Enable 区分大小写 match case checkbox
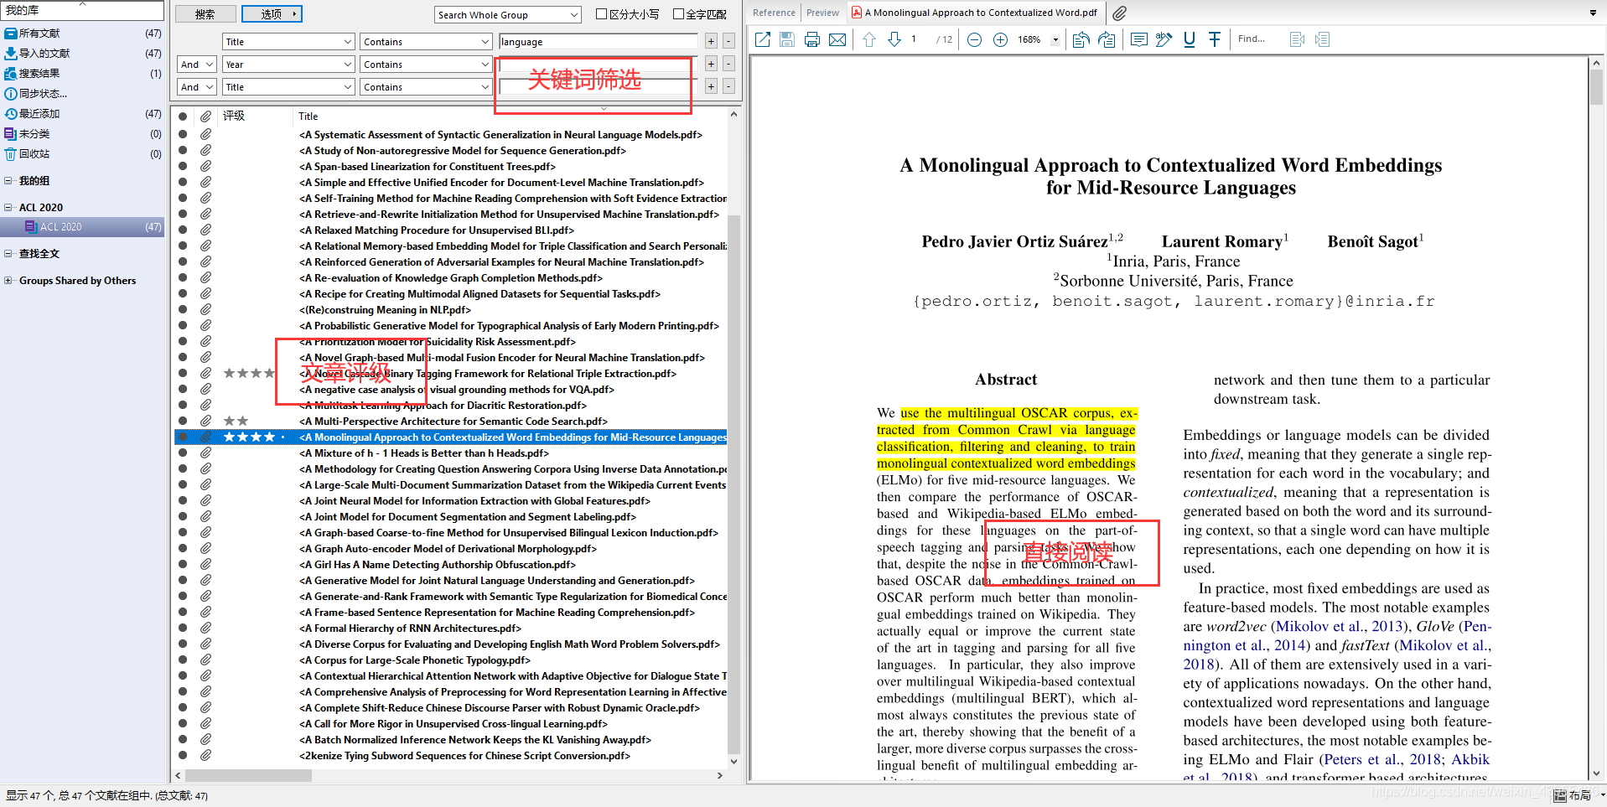The height and width of the screenshot is (807, 1607). tap(601, 14)
